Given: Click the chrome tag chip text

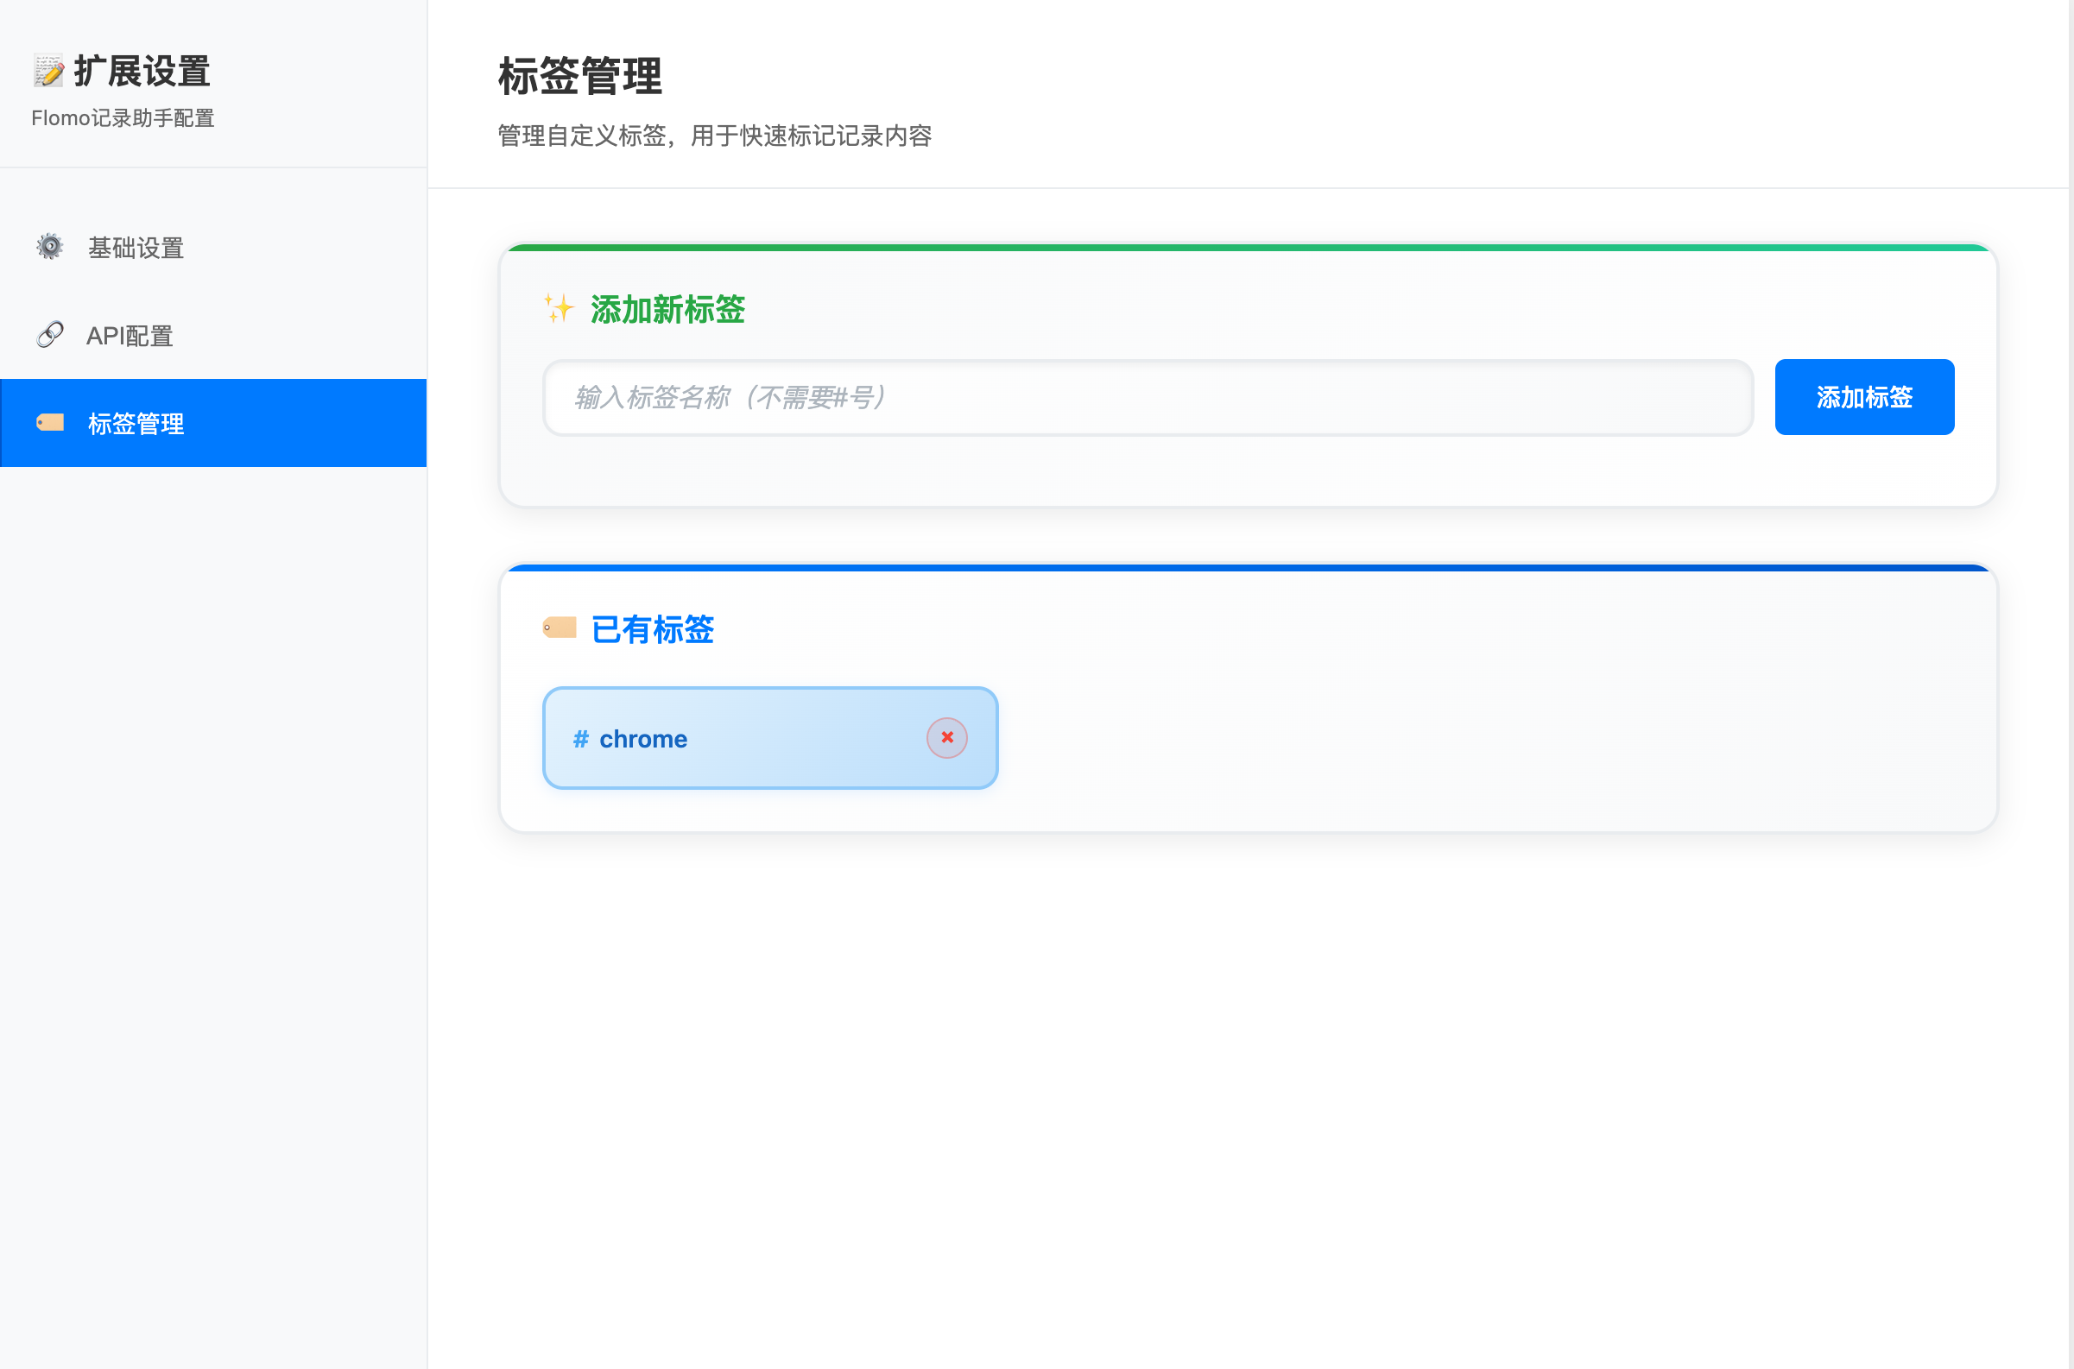Looking at the screenshot, I should [x=642, y=740].
